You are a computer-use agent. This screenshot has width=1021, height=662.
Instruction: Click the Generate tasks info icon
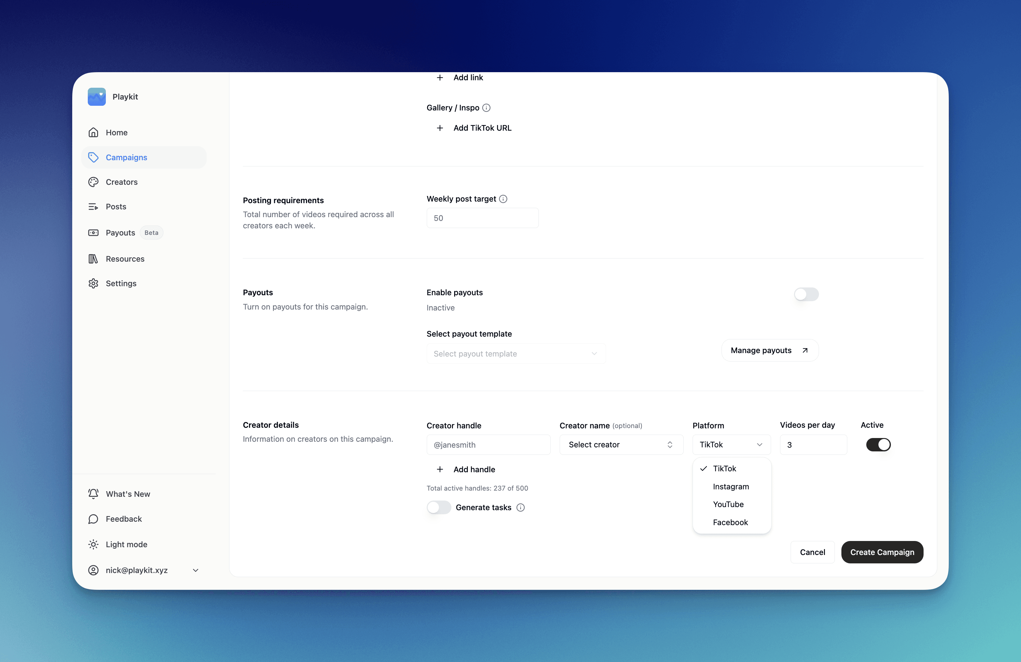coord(520,508)
